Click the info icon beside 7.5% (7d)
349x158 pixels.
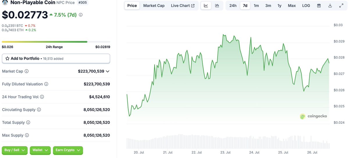pyautogui.click(x=81, y=15)
